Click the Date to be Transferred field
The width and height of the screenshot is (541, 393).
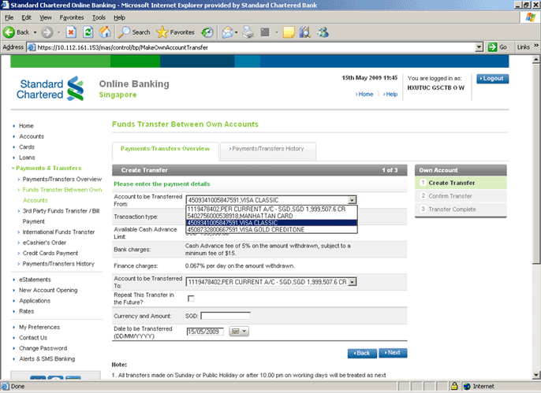coord(205,332)
